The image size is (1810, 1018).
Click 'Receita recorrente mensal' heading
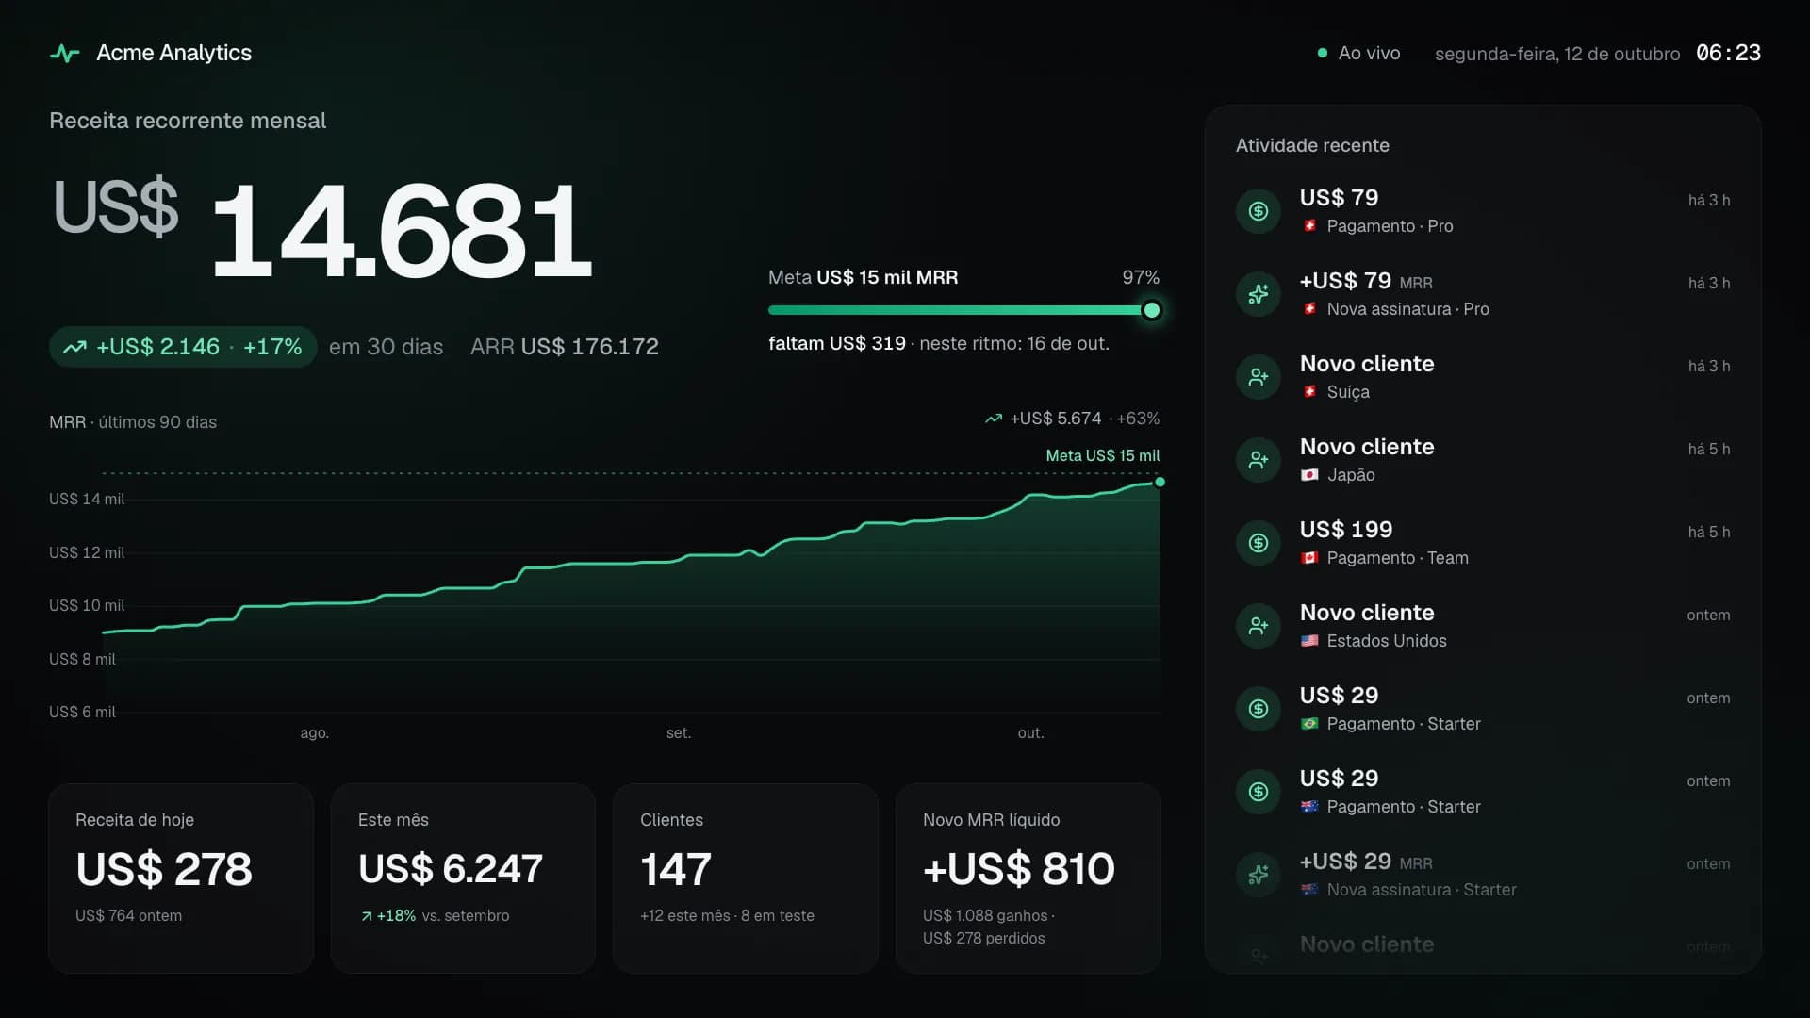point(188,121)
